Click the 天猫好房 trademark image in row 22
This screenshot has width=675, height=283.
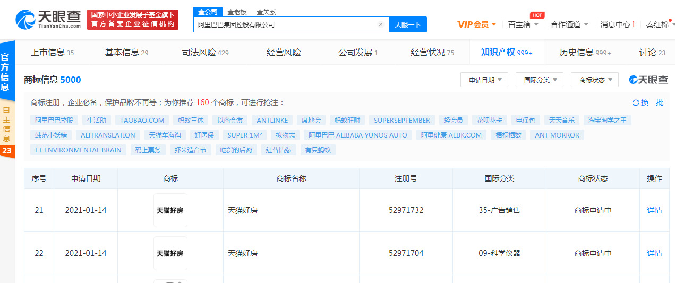[x=170, y=253]
